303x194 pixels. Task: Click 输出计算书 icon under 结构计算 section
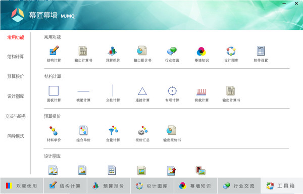pyautogui.click(x=231, y=90)
